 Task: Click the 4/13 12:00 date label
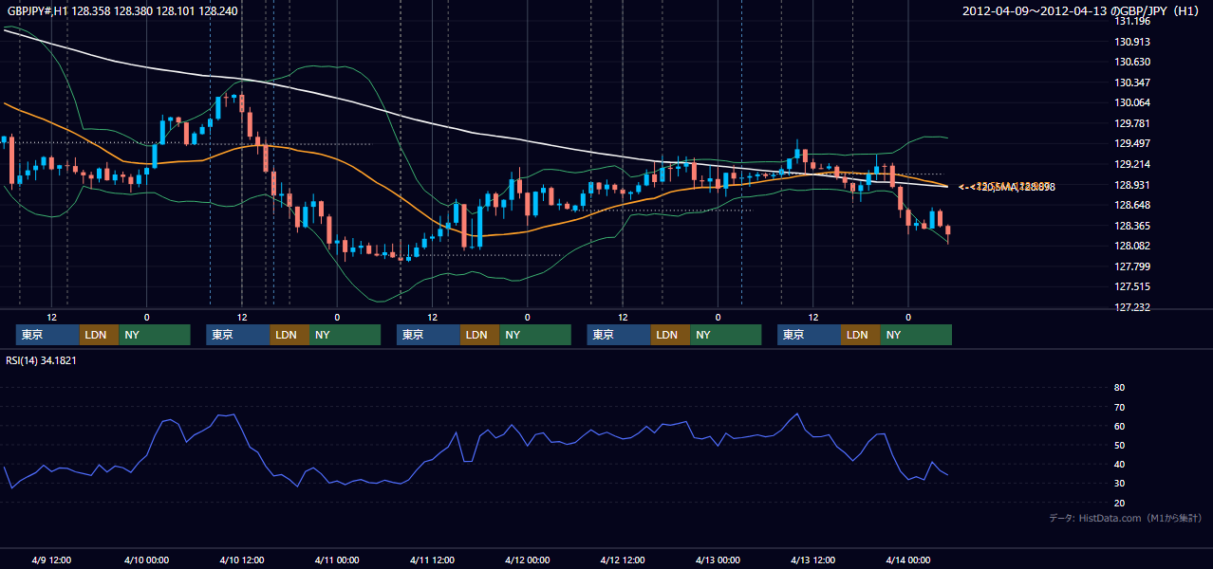[x=812, y=560]
